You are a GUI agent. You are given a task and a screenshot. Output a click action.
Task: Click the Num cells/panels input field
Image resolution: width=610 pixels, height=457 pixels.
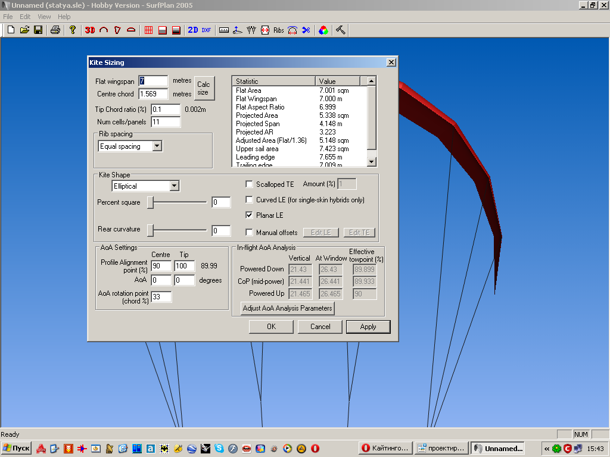(x=166, y=122)
